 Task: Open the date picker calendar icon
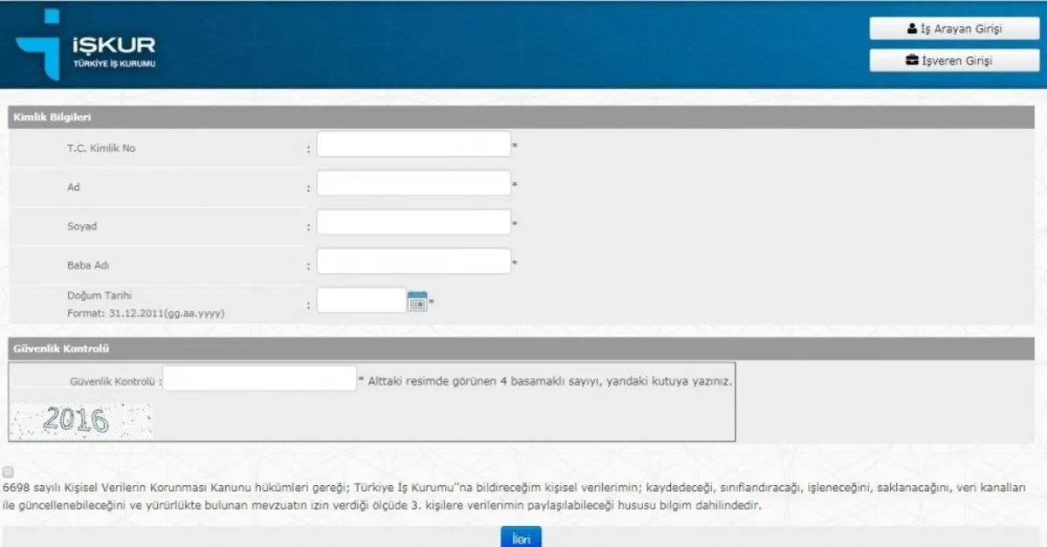[417, 302]
